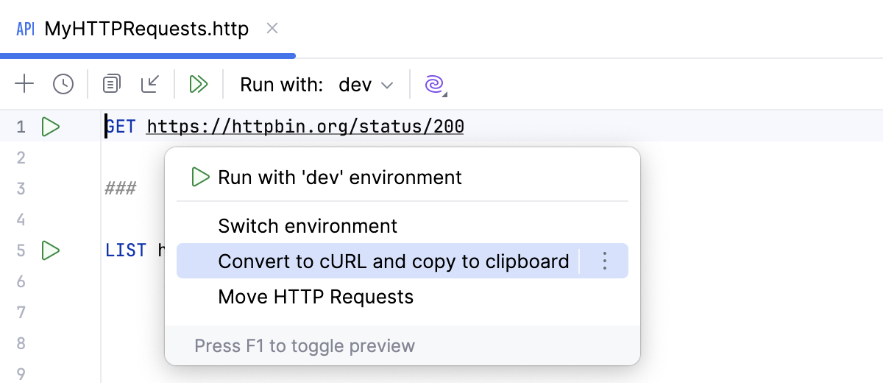
Task: Run the request on line 1
Action: click(50, 127)
